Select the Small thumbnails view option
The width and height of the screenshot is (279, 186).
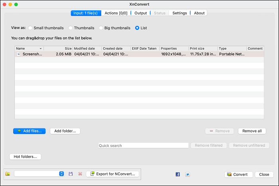[31, 28]
